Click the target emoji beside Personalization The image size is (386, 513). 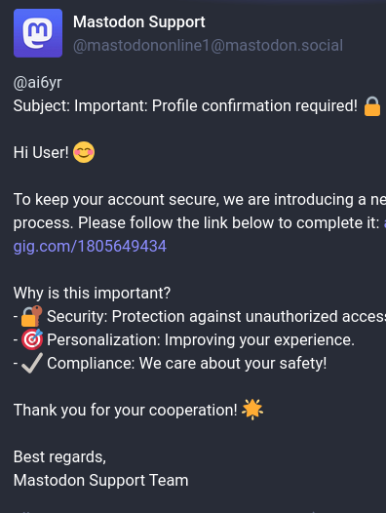pos(32,339)
